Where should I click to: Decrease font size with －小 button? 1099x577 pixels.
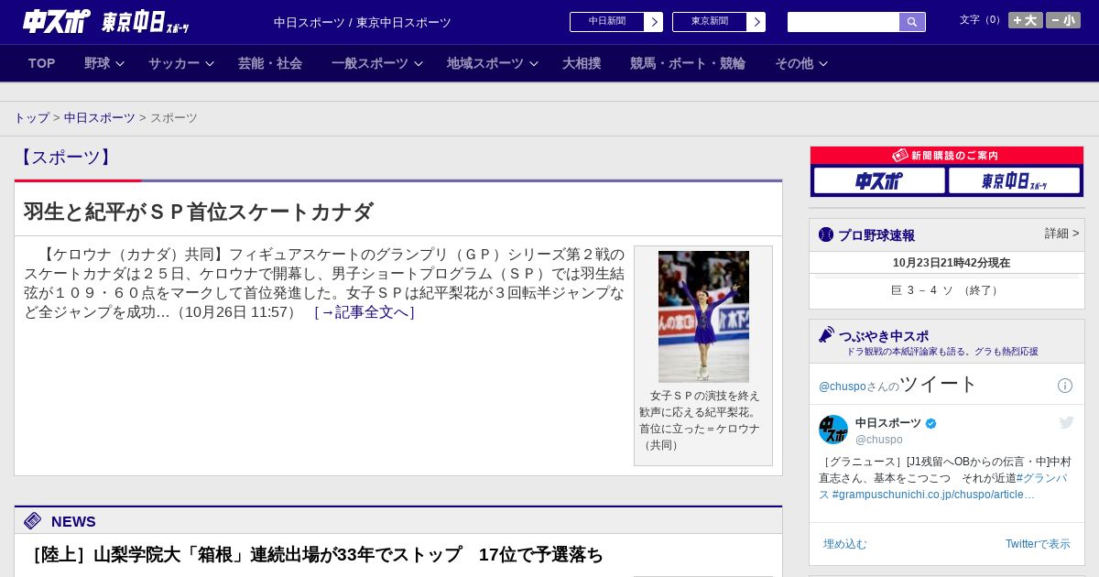click(1063, 20)
